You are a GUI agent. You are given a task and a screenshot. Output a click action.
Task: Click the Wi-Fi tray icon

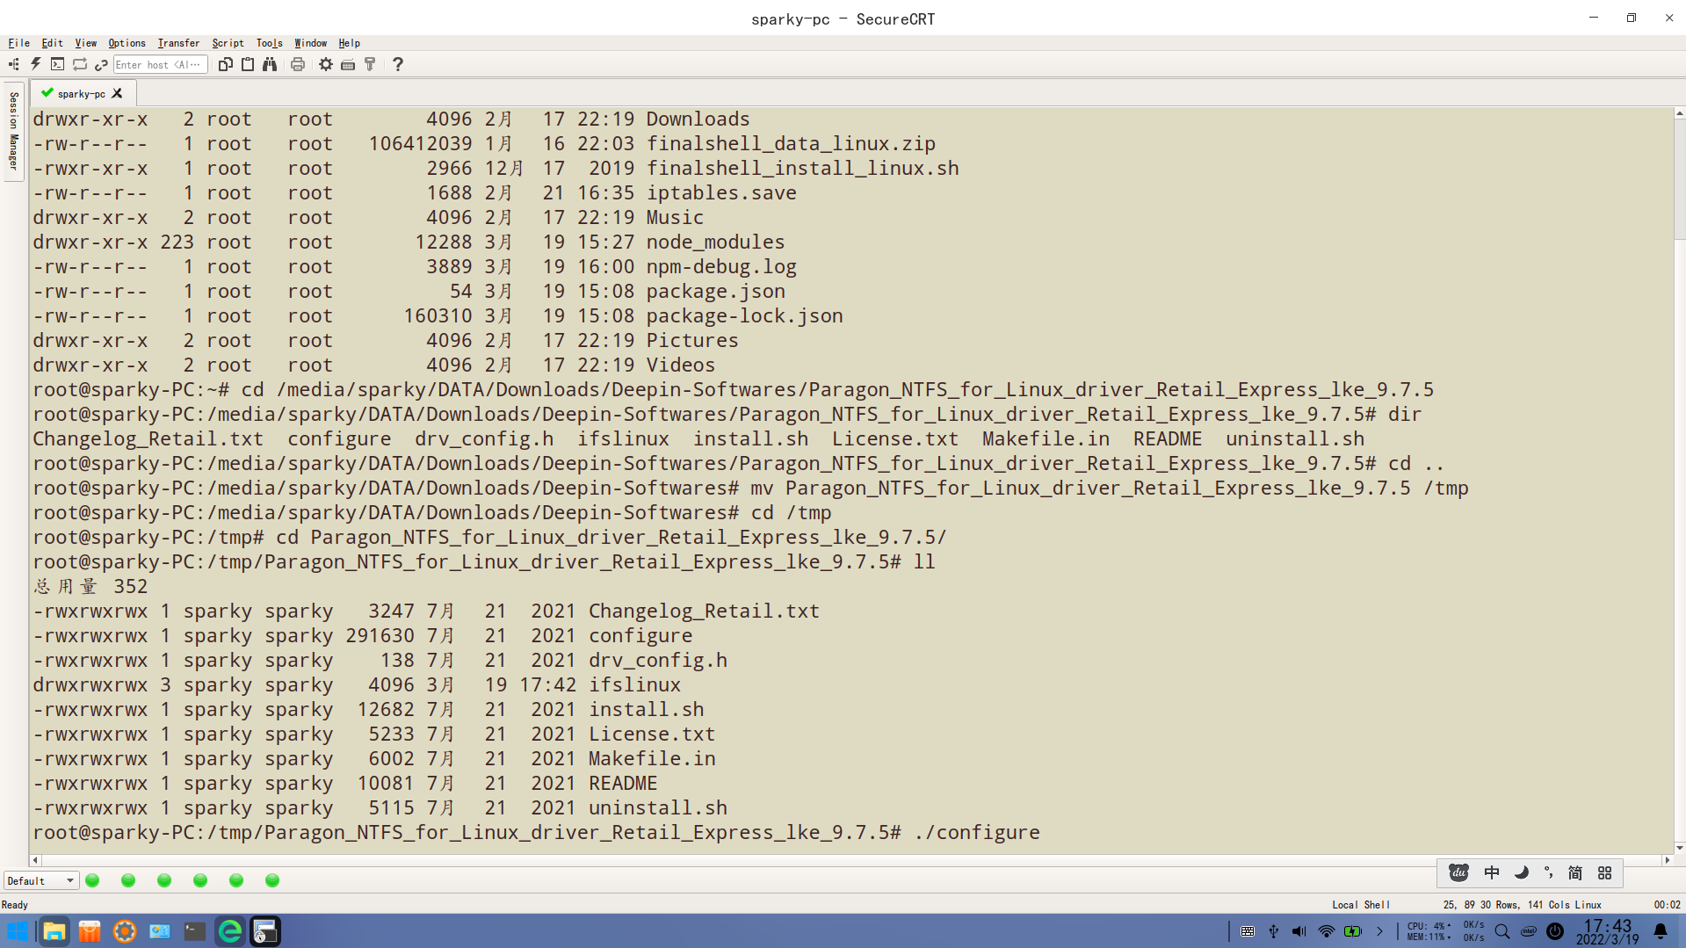[x=1327, y=931]
